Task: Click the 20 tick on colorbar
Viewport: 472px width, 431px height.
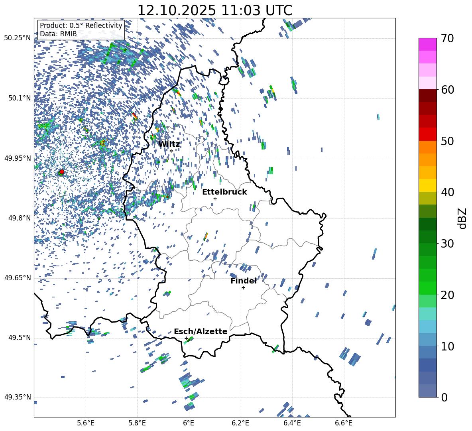Action: pyautogui.click(x=447, y=295)
